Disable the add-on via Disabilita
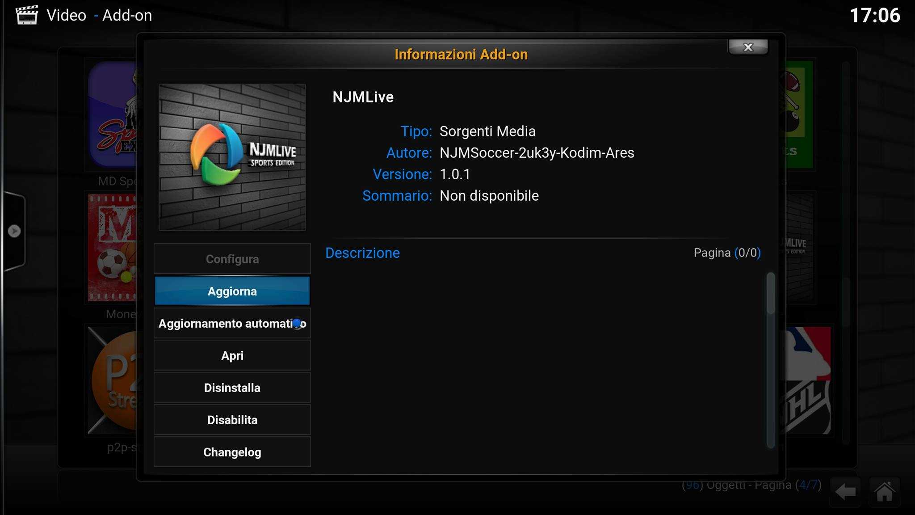 pos(232,420)
